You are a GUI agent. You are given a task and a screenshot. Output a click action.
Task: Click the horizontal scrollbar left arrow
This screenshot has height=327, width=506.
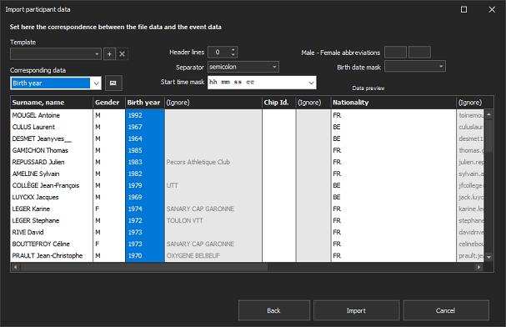(15, 267)
